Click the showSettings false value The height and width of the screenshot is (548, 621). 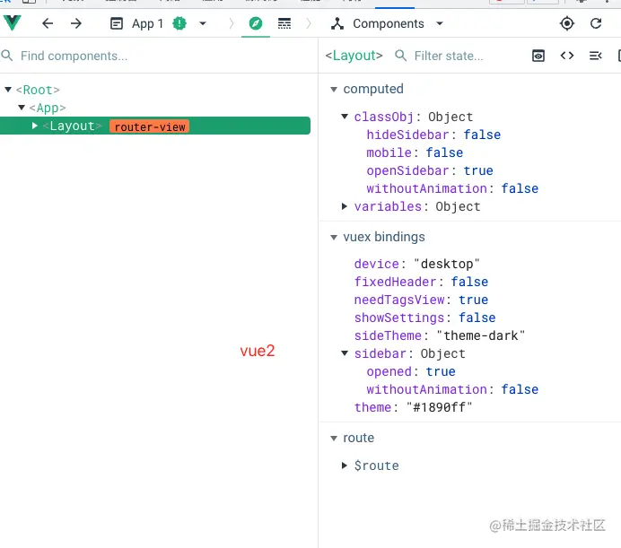click(477, 317)
